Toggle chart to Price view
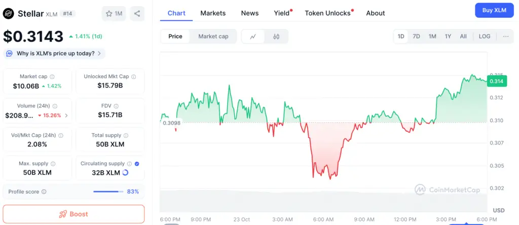Viewport: 519px width, 225px height. pos(175,36)
